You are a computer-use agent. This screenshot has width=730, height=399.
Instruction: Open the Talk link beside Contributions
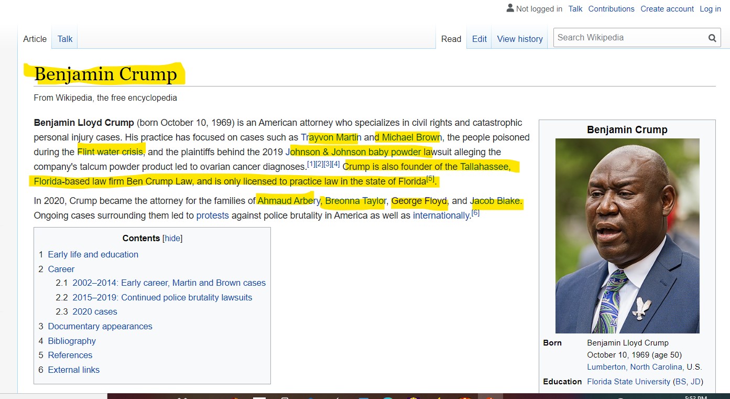575,9
